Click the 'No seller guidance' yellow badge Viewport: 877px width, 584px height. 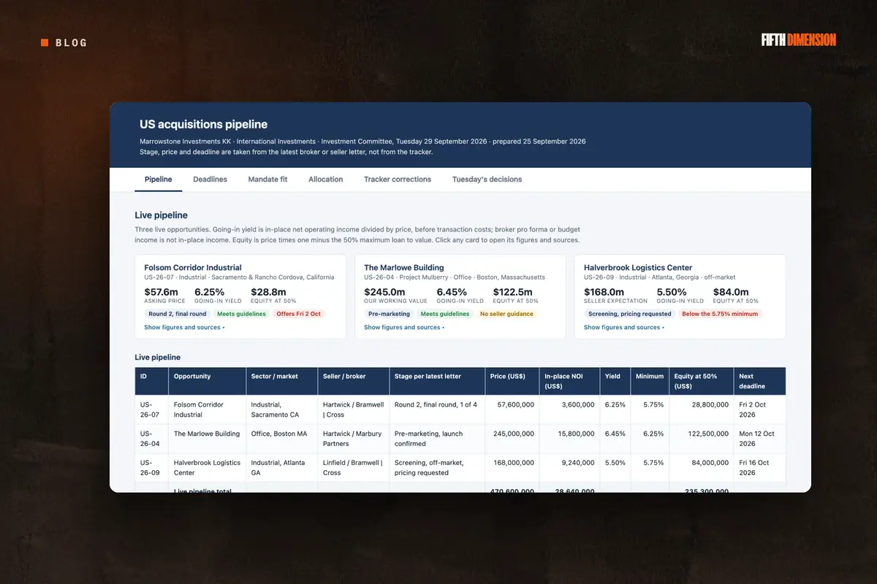pos(506,314)
